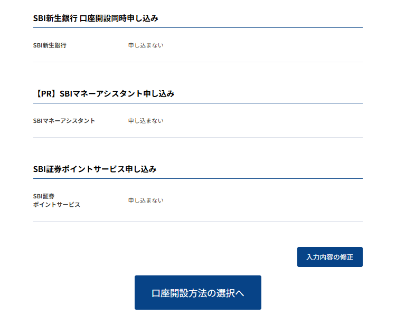The image size is (396, 325).
Task: Click grey divider under SBIマネーアシスタント row
Action: 198,138
